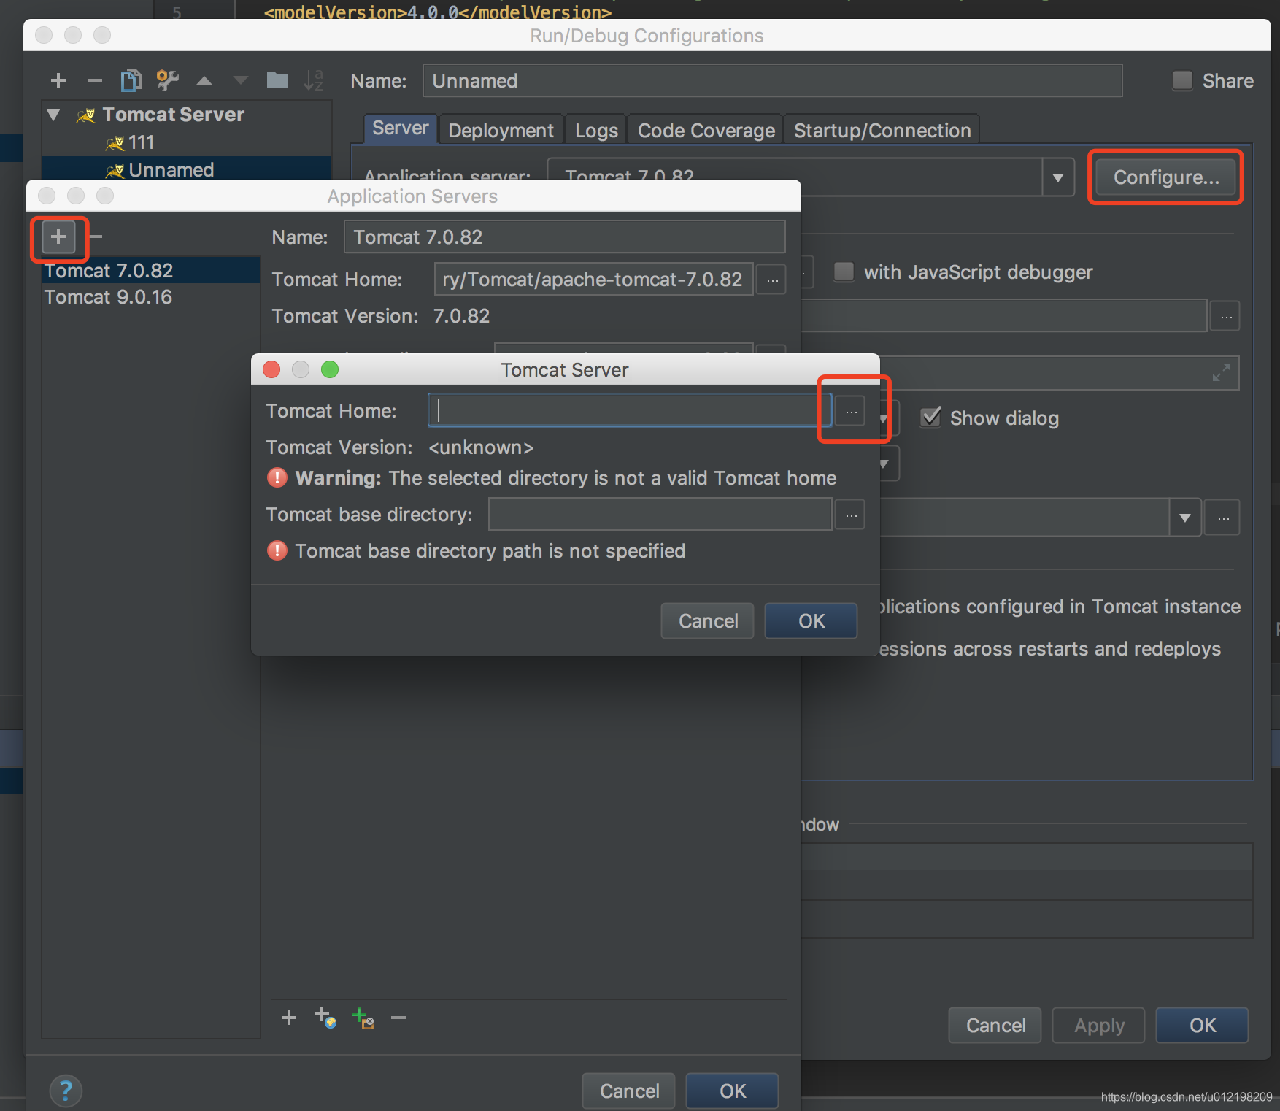Click Apply in Run/Debug Configurations
The width and height of the screenshot is (1280, 1111).
point(1099,1026)
